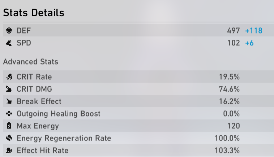Select the SPD value 102

pyautogui.click(x=234, y=43)
